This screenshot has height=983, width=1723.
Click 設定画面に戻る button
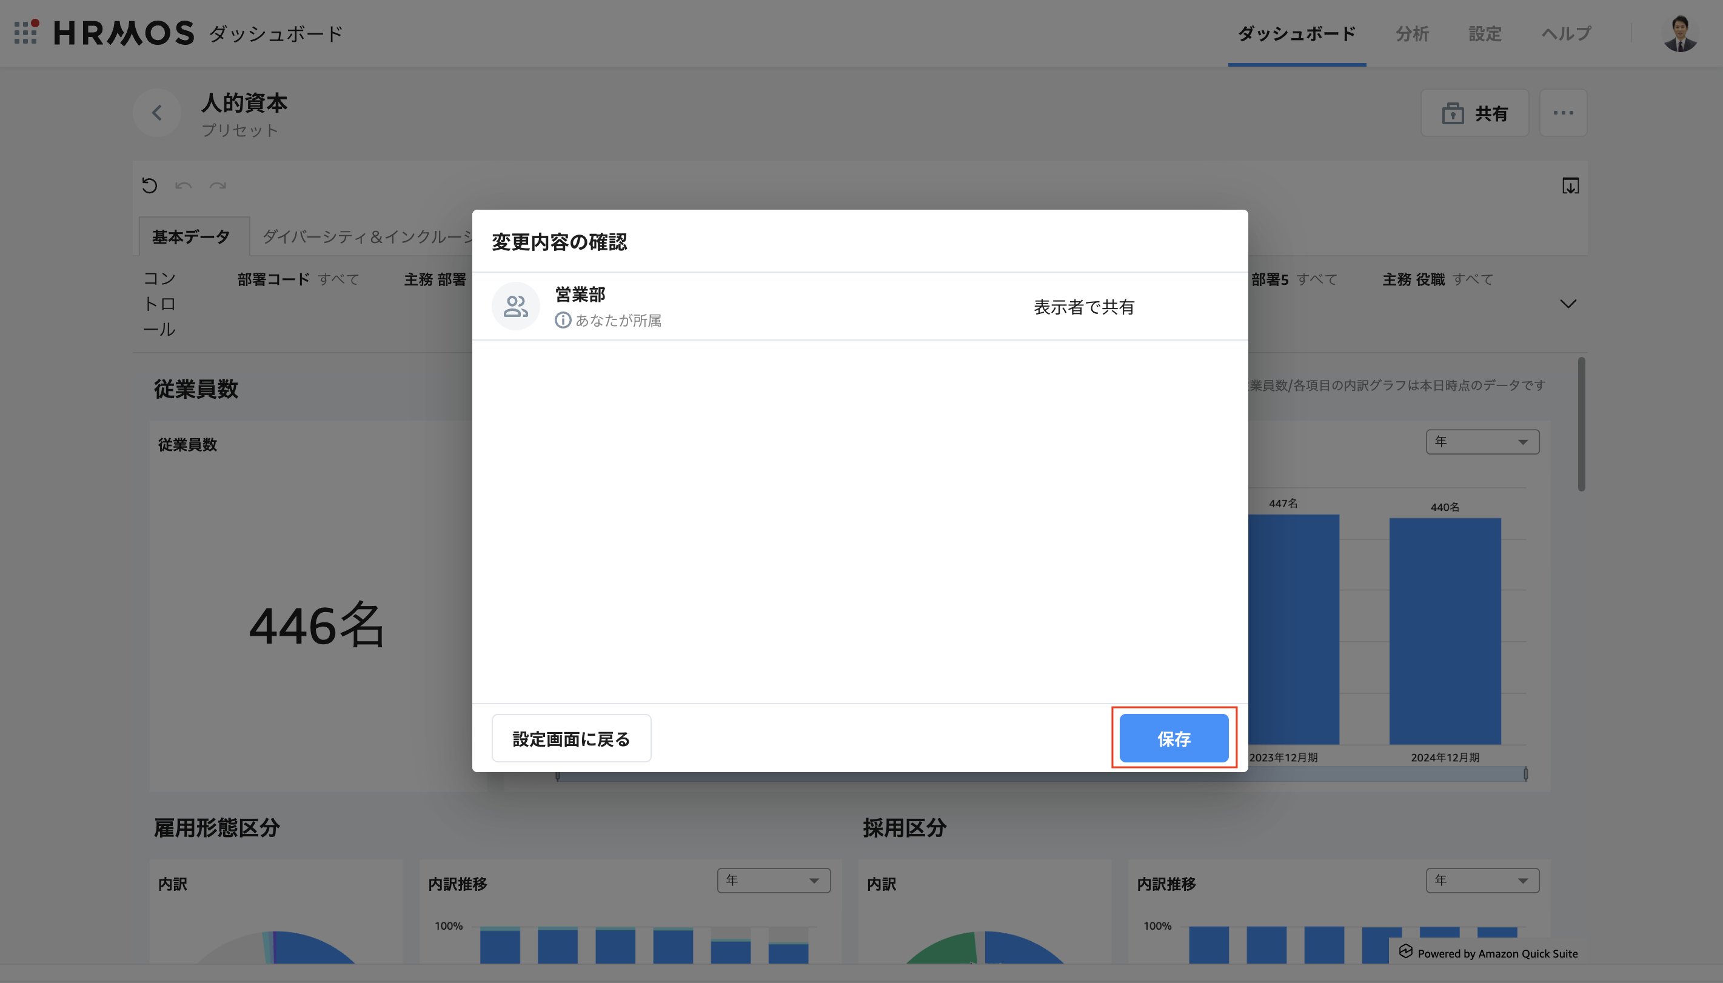point(571,738)
